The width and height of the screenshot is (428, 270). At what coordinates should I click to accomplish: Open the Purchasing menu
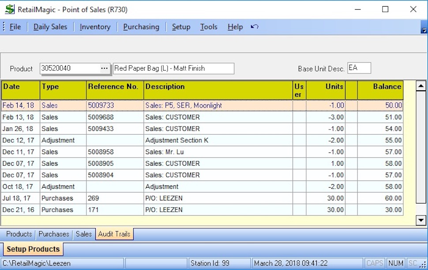pyautogui.click(x=141, y=27)
